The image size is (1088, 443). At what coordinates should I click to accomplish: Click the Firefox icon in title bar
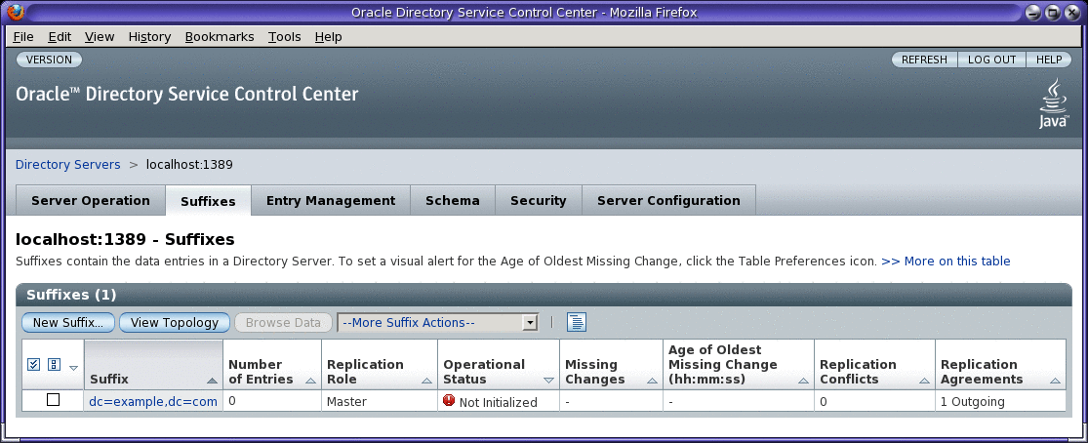15,12
